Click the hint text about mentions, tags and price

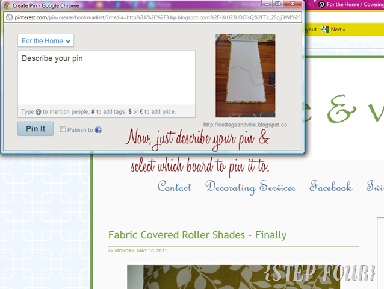point(99,111)
